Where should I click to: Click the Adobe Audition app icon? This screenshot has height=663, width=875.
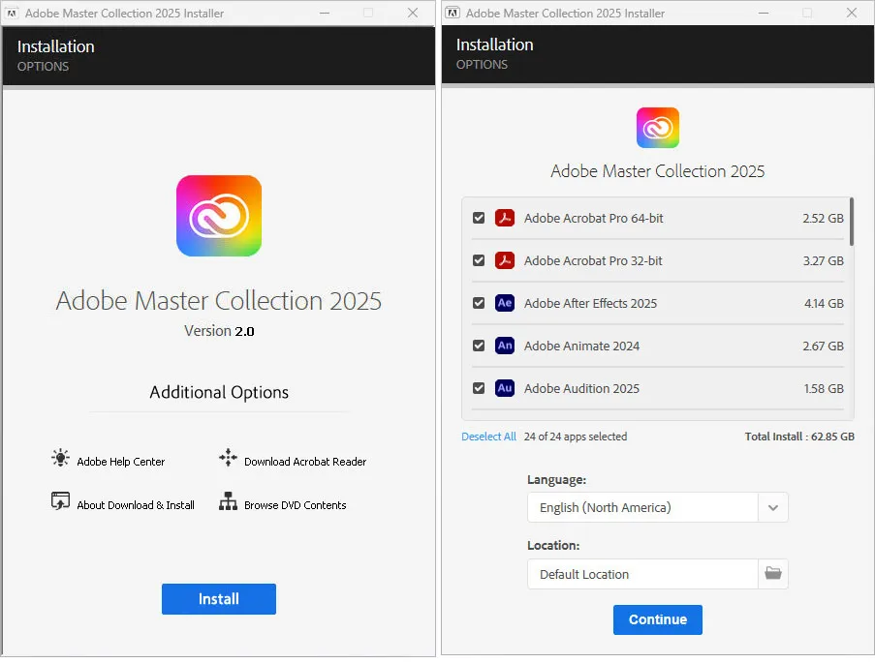pos(504,388)
